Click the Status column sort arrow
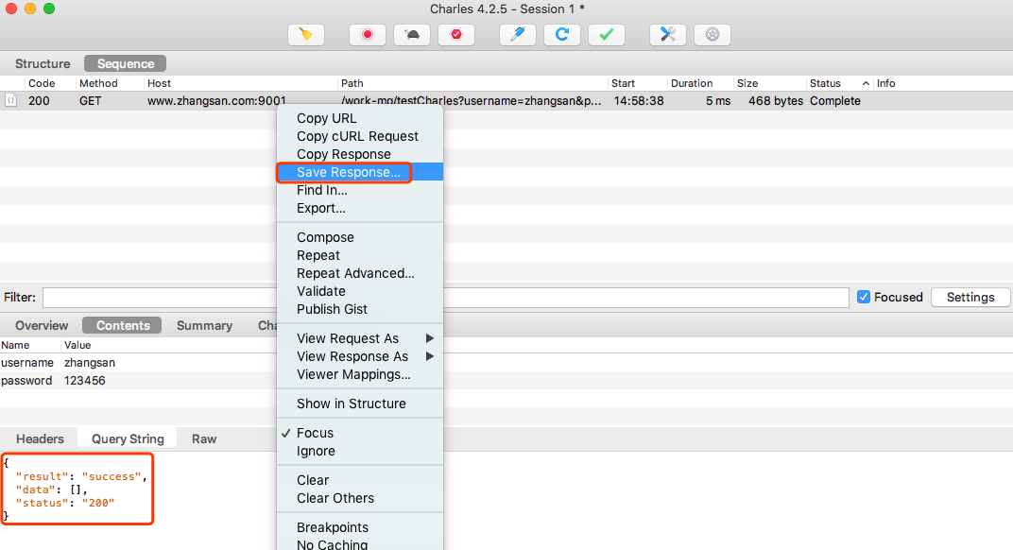Image resolution: width=1013 pixels, height=550 pixels. pos(866,83)
